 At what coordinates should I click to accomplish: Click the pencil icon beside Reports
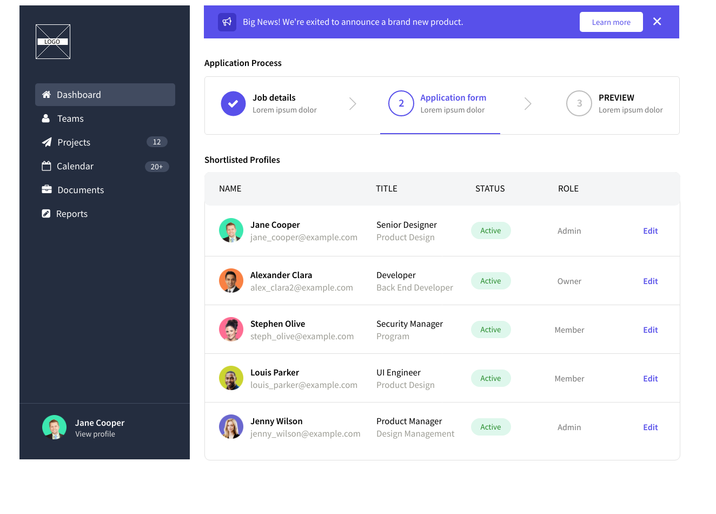click(47, 214)
